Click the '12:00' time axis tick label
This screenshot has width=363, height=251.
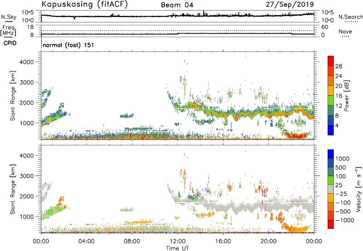coord(177,241)
